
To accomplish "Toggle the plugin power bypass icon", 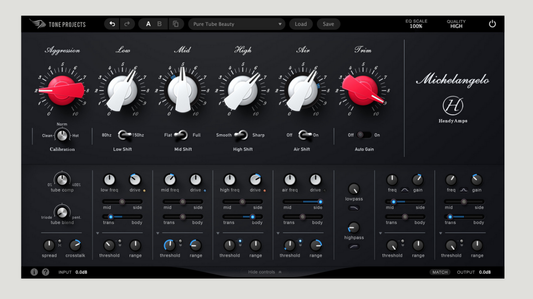I will click(492, 24).
